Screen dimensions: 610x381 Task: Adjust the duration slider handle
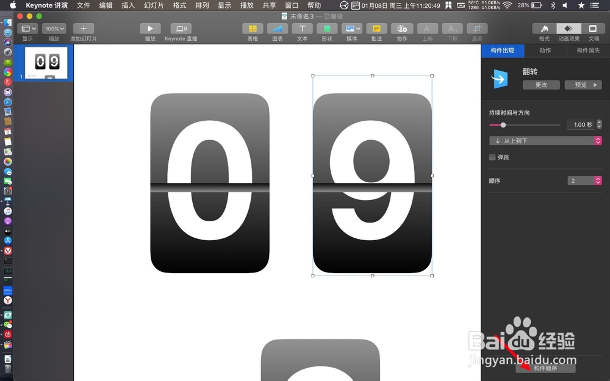tap(503, 125)
